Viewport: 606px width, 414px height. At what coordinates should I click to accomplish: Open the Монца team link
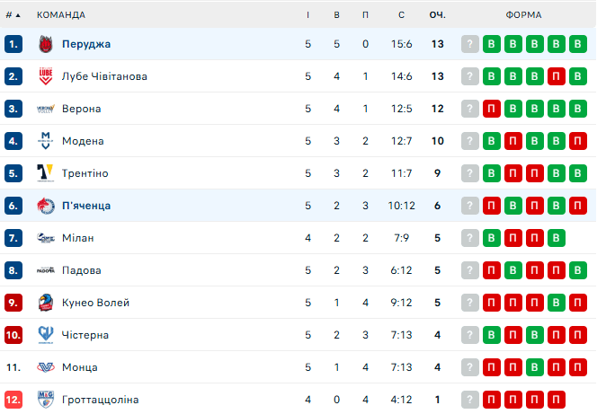(80, 367)
